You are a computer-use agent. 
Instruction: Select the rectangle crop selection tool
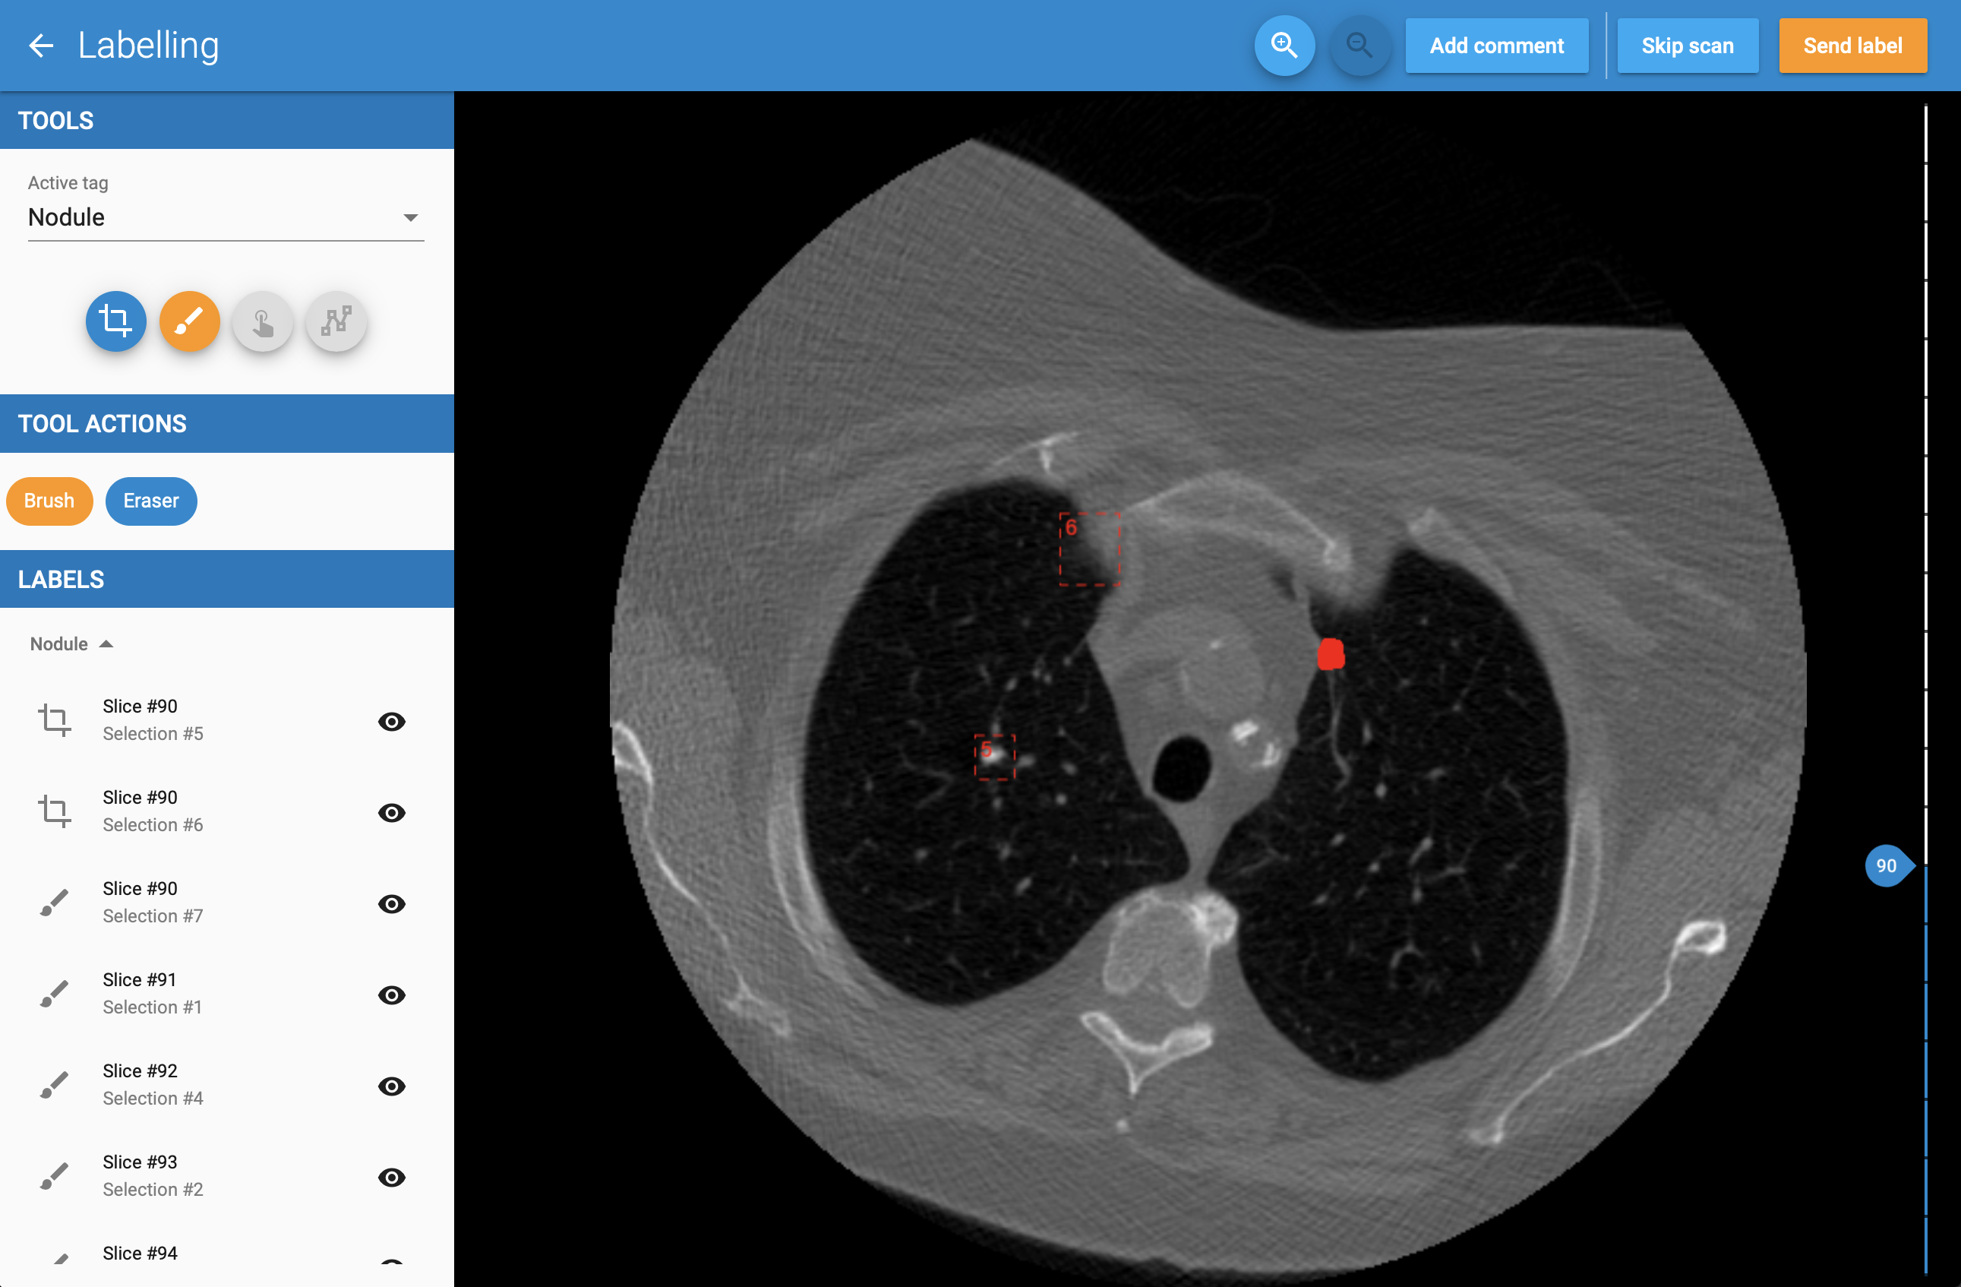coord(116,321)
